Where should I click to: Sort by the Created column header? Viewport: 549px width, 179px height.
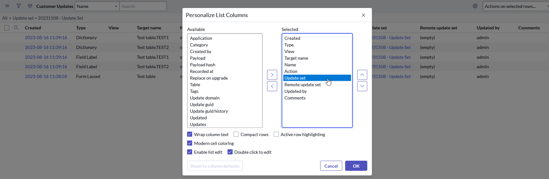(33, 28)
